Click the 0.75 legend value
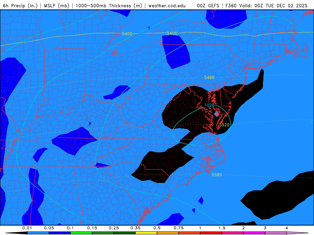314x235 pixels. coord(179,228)
